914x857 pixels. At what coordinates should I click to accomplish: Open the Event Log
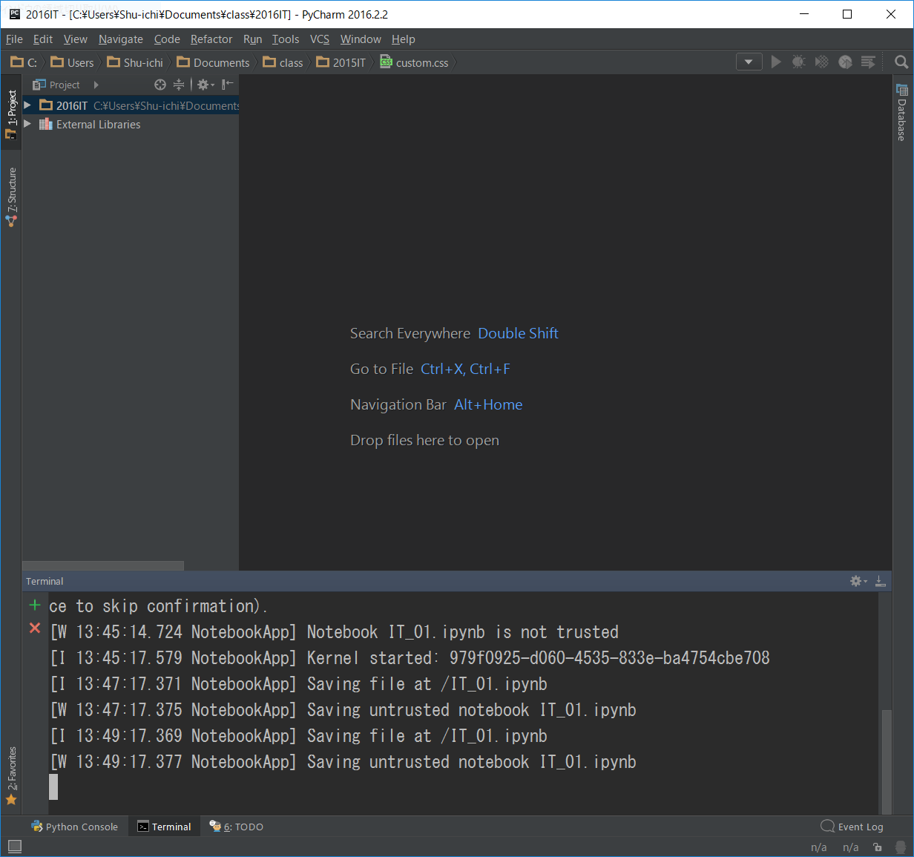pyautogui.click(x=852, y=827)
